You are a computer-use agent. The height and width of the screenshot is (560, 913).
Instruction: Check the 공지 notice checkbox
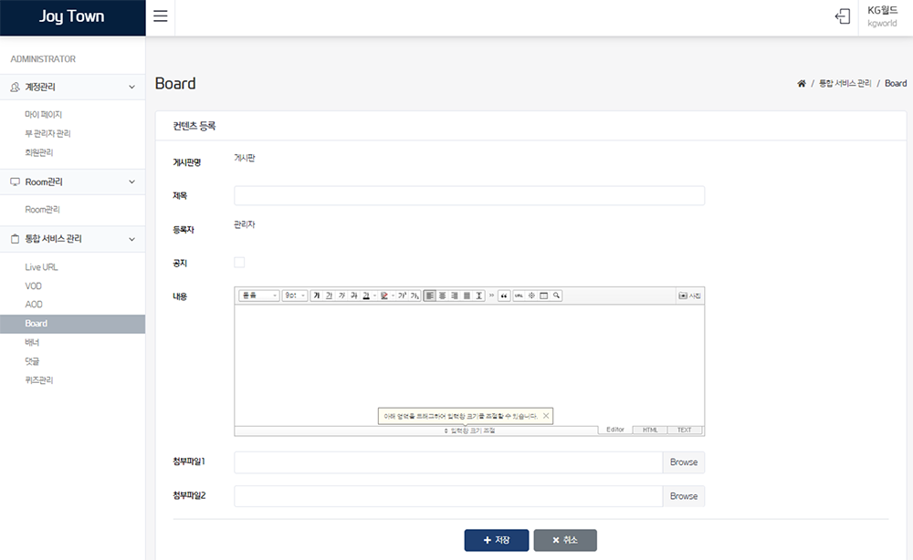(239, 263)
